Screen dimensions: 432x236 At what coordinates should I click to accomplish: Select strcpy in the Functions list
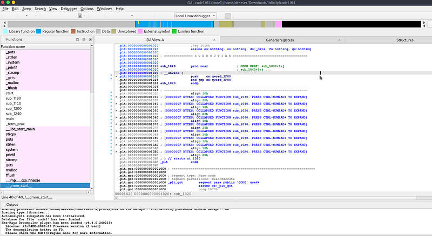coord(45,134)
